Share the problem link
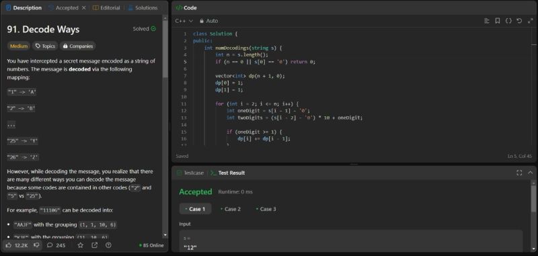 [x=94, y=245]
